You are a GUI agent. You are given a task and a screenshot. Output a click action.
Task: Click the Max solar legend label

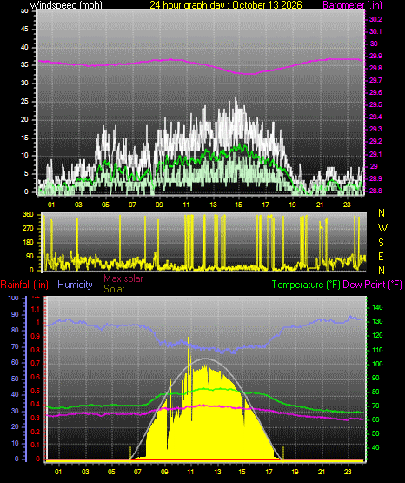pos(123,278)
